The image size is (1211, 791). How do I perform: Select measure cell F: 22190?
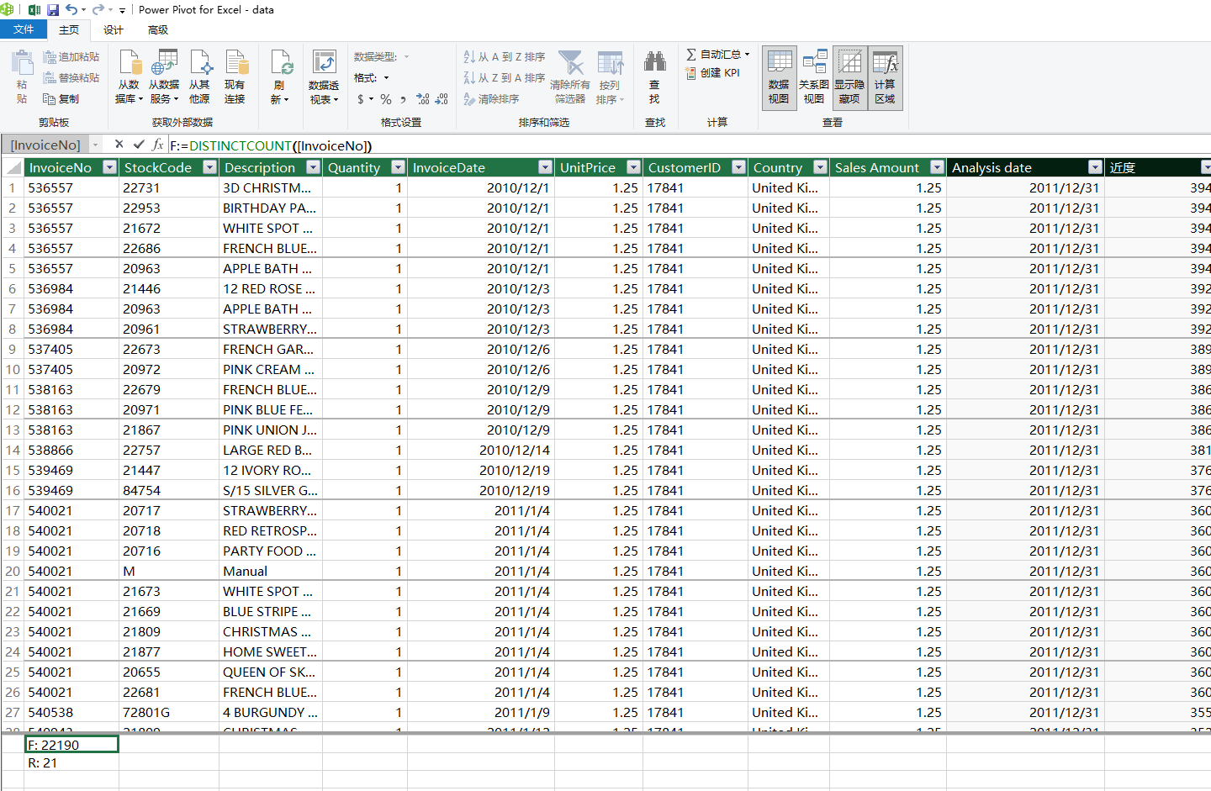click(x=71, y=745)
